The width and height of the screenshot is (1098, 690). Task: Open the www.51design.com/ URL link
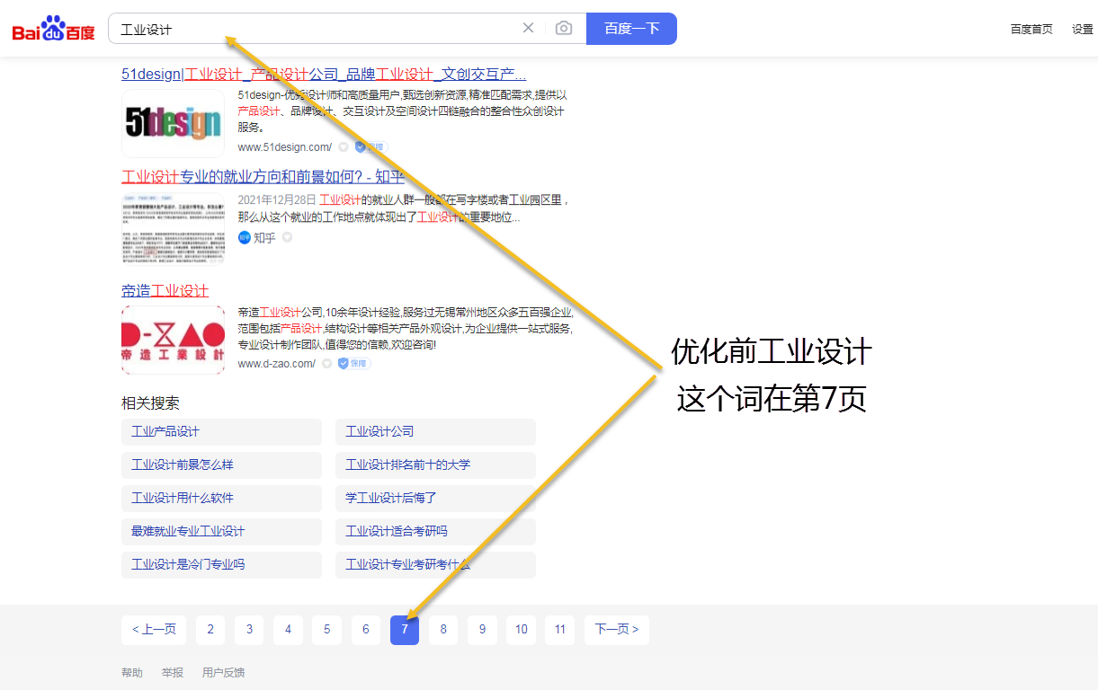(285, 147)
